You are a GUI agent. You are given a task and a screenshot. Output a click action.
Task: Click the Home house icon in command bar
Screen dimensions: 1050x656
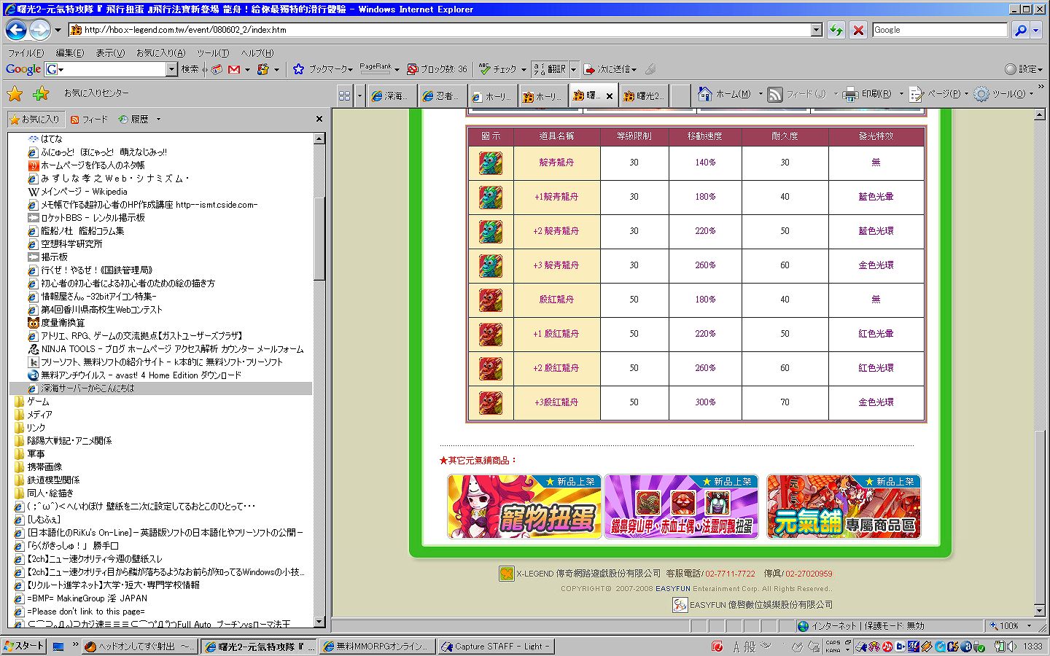pos(704,93)
